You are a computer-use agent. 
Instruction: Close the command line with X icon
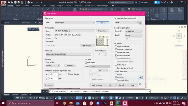point(43,91)
